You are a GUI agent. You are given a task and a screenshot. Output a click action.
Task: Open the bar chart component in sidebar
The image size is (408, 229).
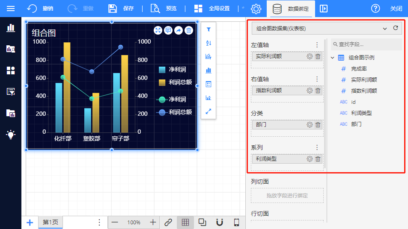pos(11,28)
